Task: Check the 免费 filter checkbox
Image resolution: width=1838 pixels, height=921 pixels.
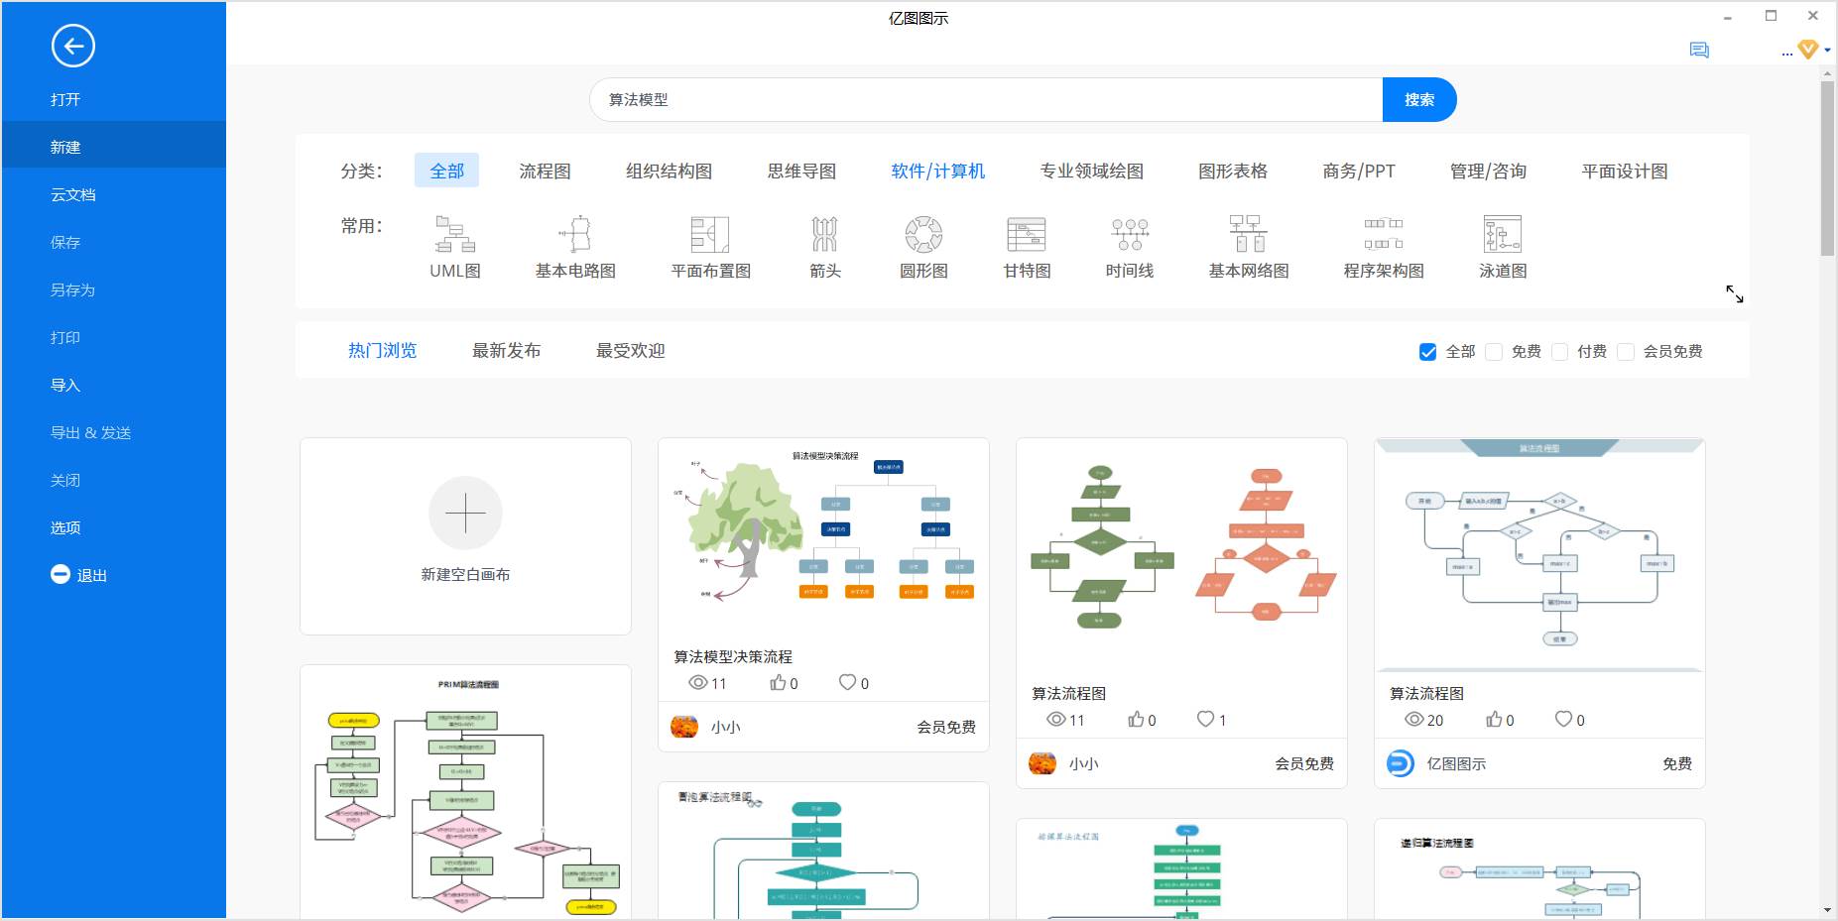Action: tap(1493, 352)
